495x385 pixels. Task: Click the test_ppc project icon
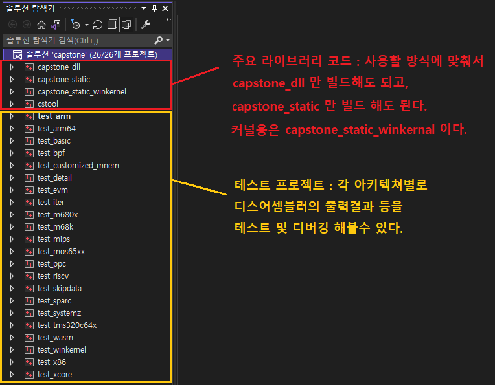click(x=29, y=264)
